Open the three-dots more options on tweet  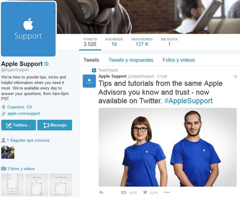167,192
